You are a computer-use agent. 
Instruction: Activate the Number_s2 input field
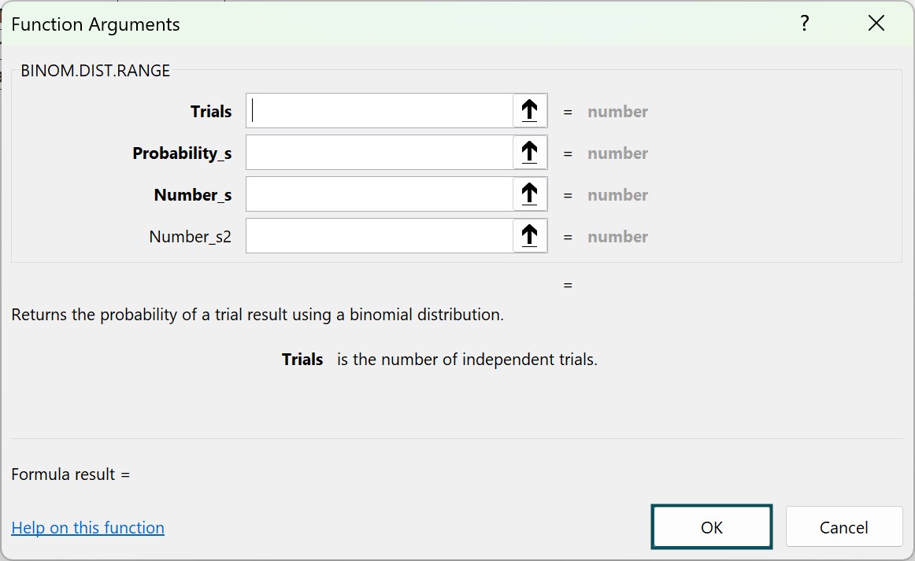(x=380, y=235)
